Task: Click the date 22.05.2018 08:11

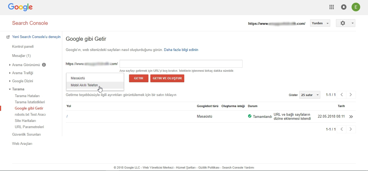Action: 331,117
